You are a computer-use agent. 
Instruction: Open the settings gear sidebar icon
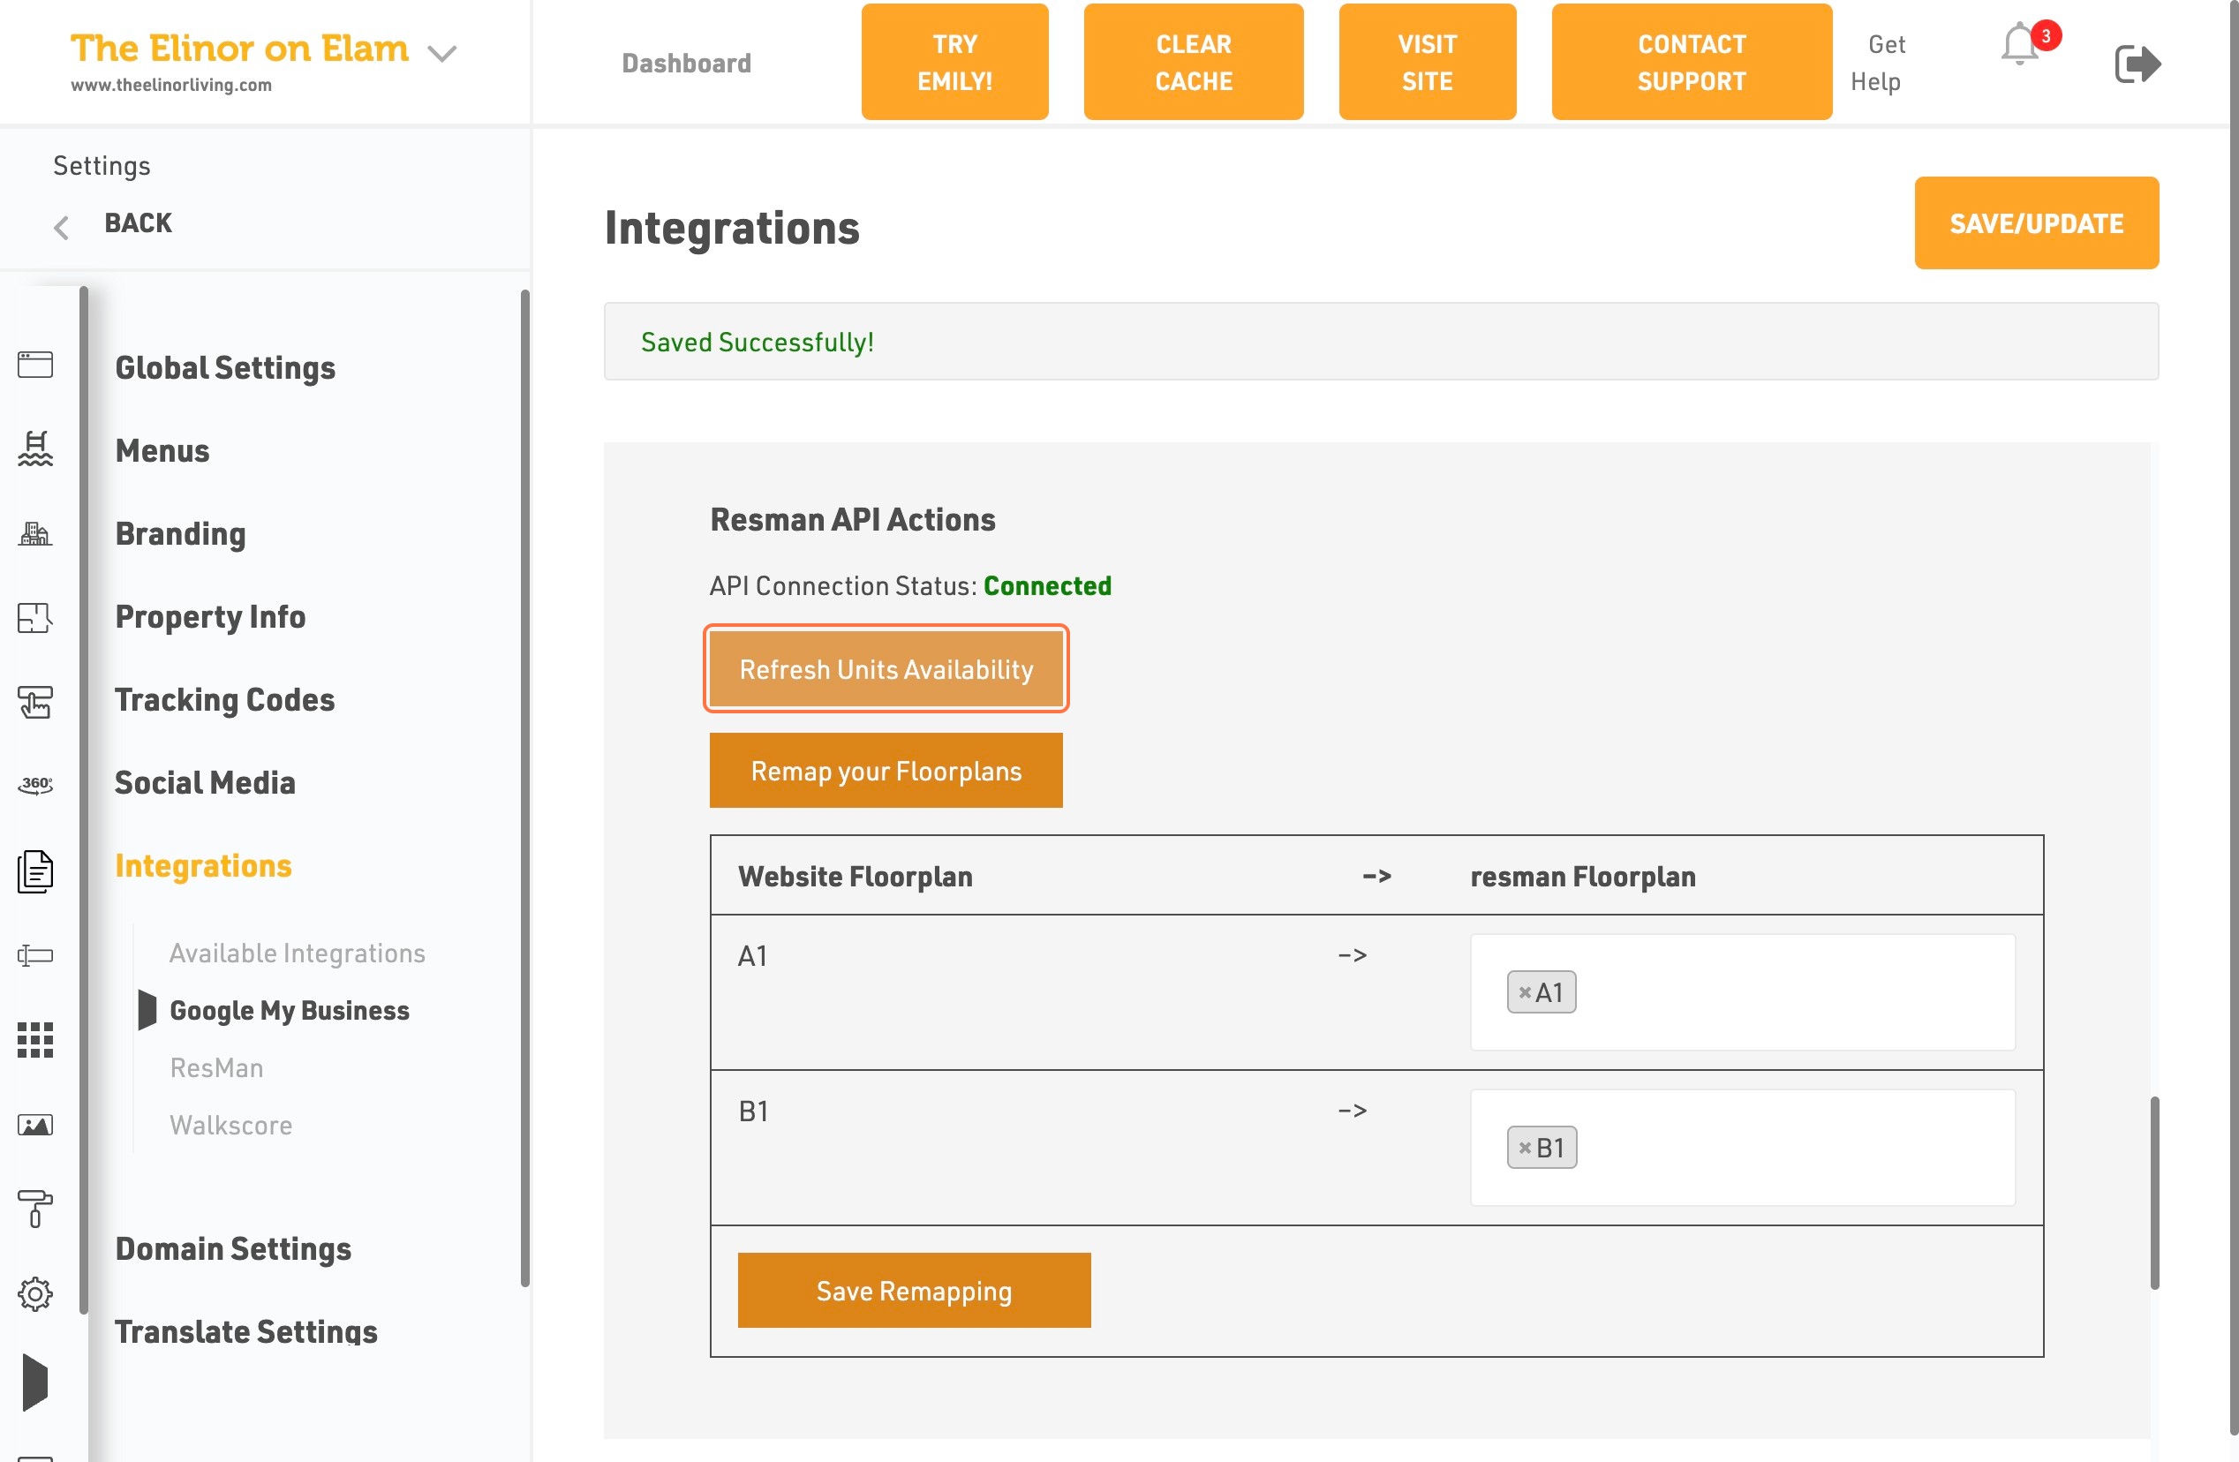pos(35,1293)
